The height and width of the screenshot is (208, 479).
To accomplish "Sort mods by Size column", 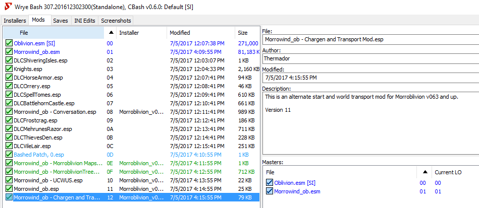I will (x=247, y=33).
